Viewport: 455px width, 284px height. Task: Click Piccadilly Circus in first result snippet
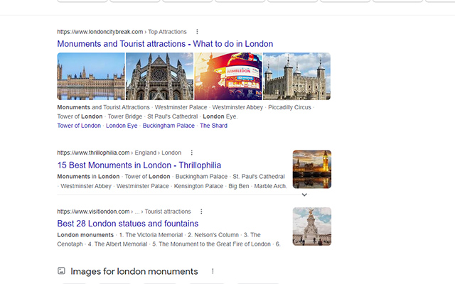click(x=289, y=107)
